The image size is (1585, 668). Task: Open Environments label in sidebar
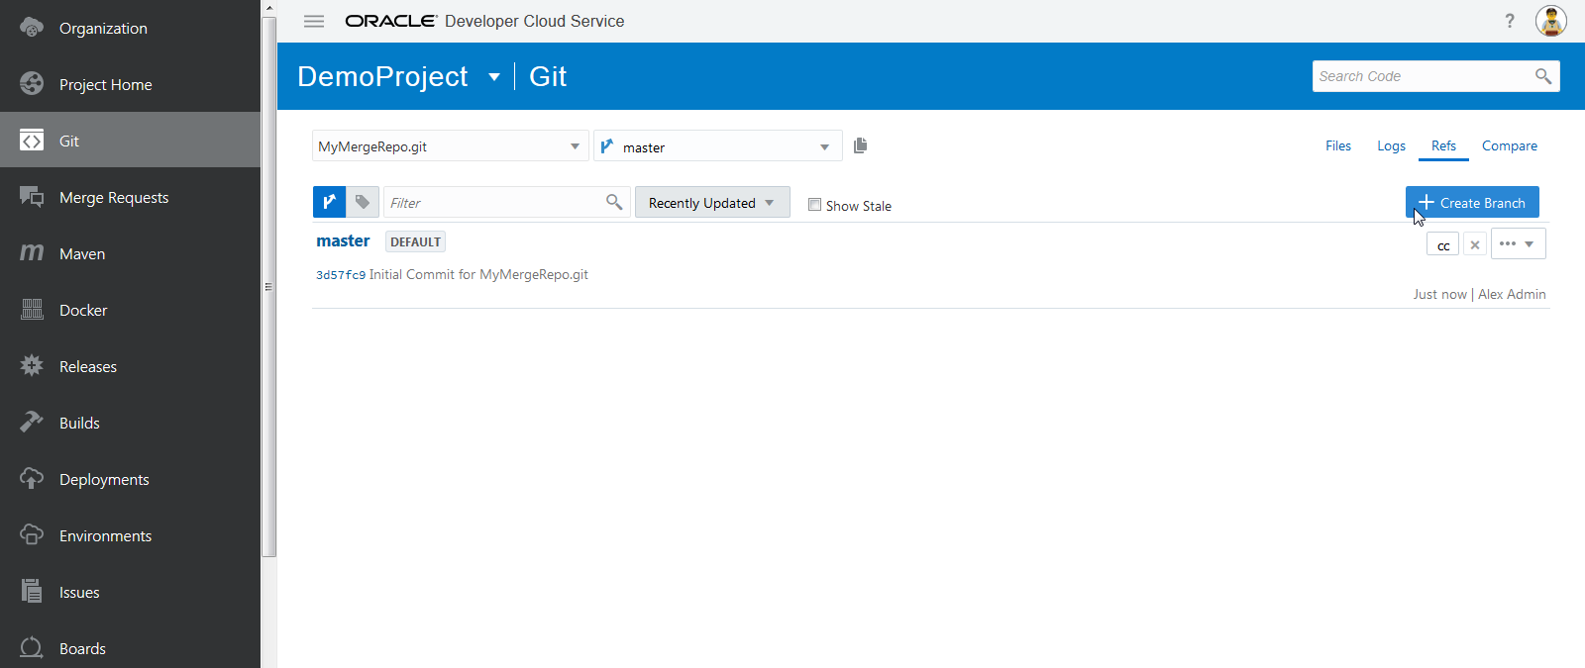click(105, 535)
